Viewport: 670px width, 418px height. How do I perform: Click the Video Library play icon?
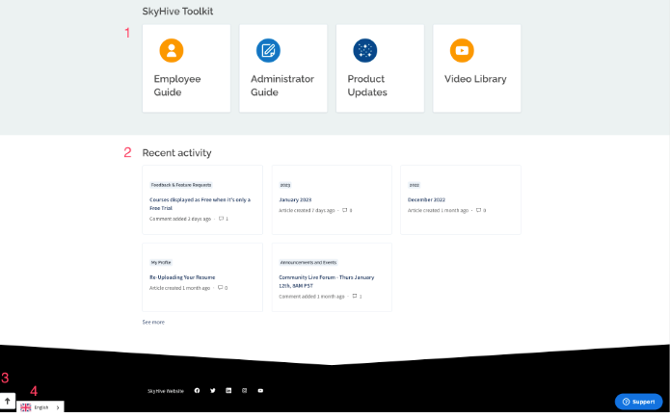tap(462, 50)
